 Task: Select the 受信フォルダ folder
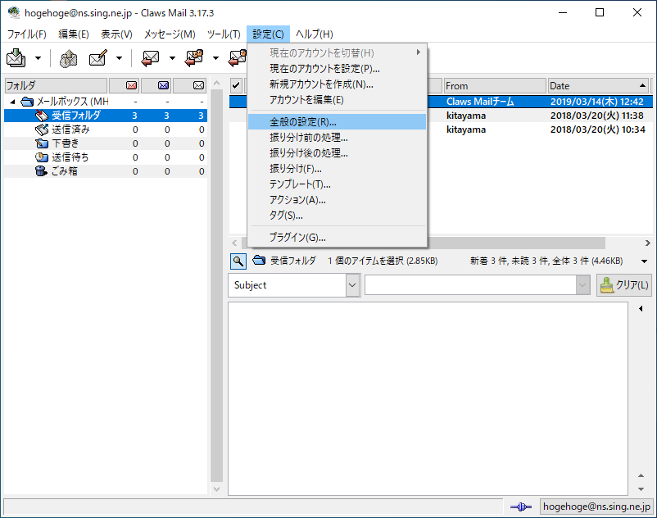pos(106,116)
